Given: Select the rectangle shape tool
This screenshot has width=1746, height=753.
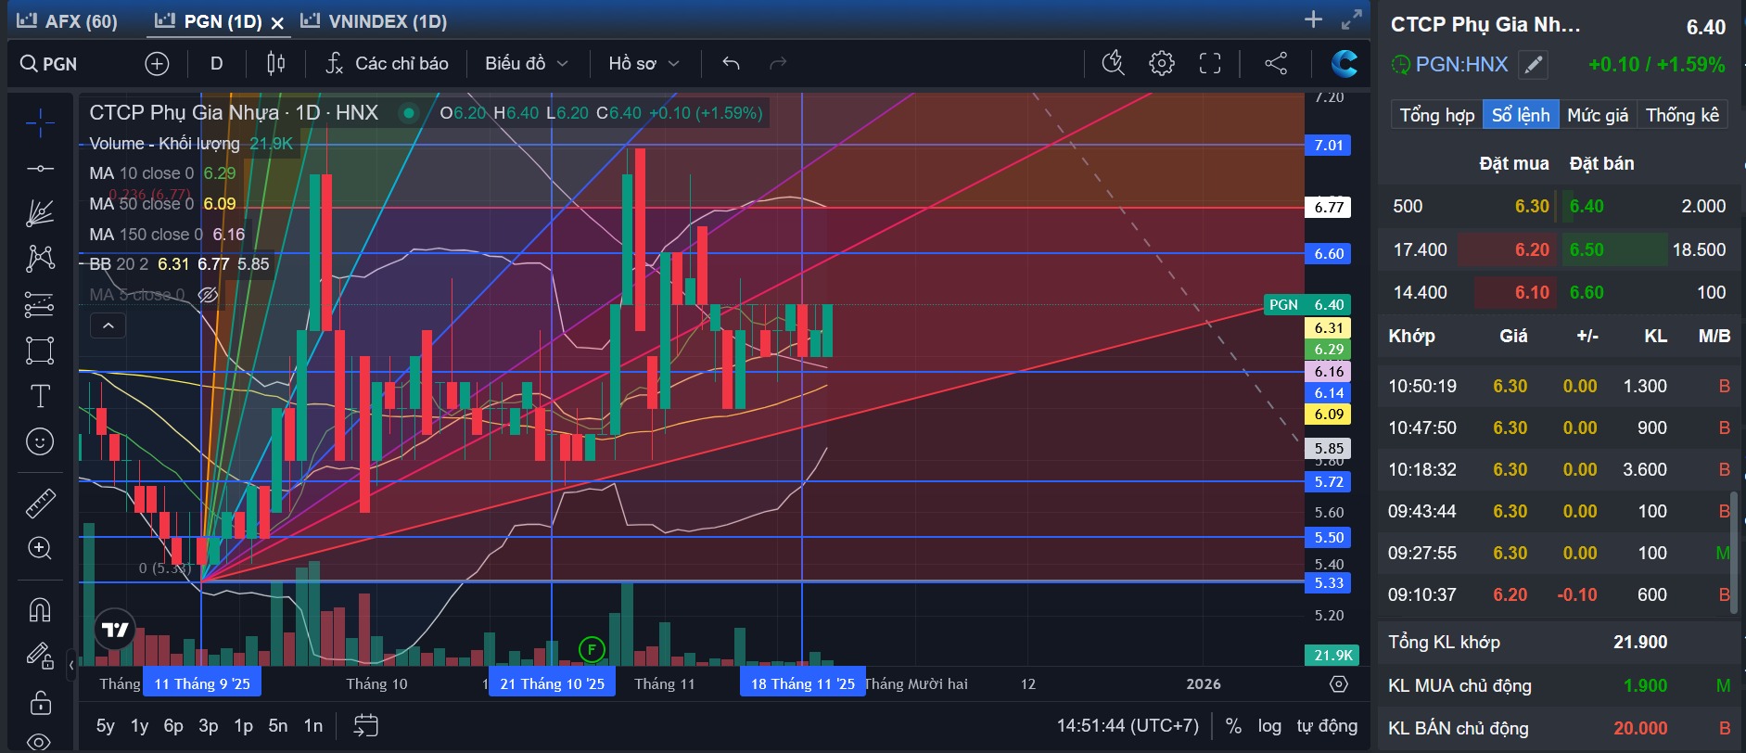Looking at the screenshot, I should (40, 351).
